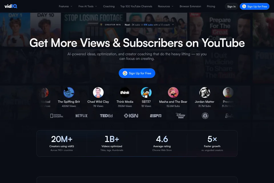The height and width of the screenshot is (183, 274).
Task: Click the 5x Faster growth stat
Action: [212, 144]
